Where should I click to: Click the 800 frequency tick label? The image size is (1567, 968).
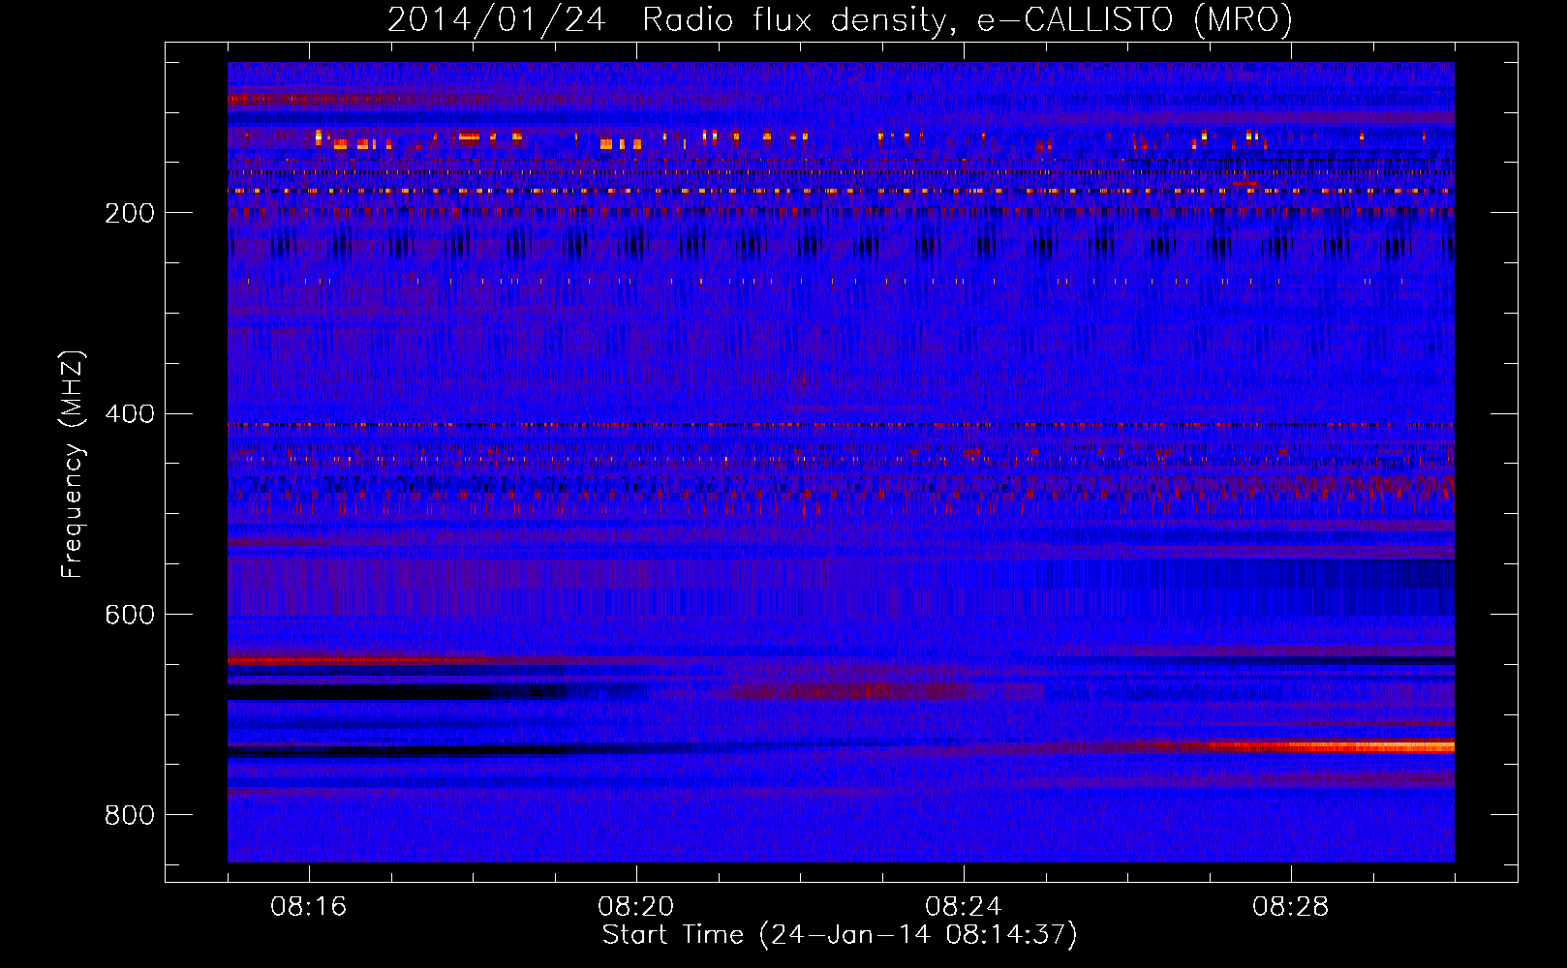coord(130,815)
